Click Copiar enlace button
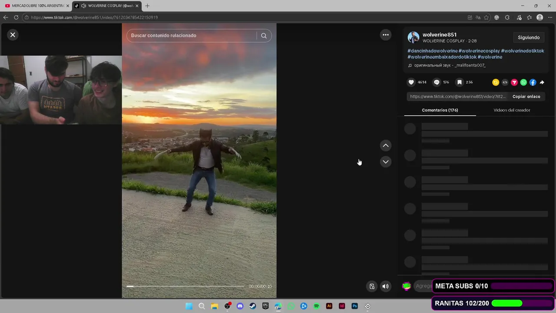556x313 pixels. 526,97
